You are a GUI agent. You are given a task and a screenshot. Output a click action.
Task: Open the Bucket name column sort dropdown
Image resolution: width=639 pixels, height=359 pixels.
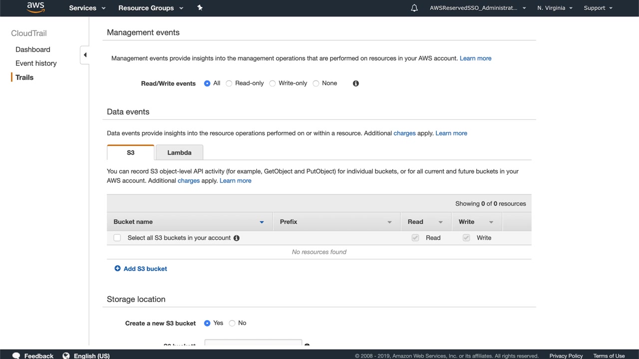262,222
